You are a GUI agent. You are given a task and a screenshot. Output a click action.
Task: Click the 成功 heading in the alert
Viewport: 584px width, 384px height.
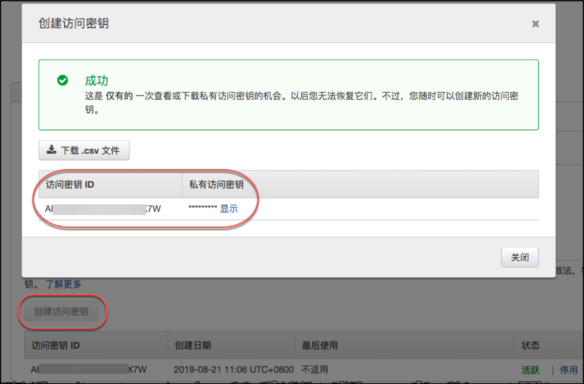pos(96,80)
